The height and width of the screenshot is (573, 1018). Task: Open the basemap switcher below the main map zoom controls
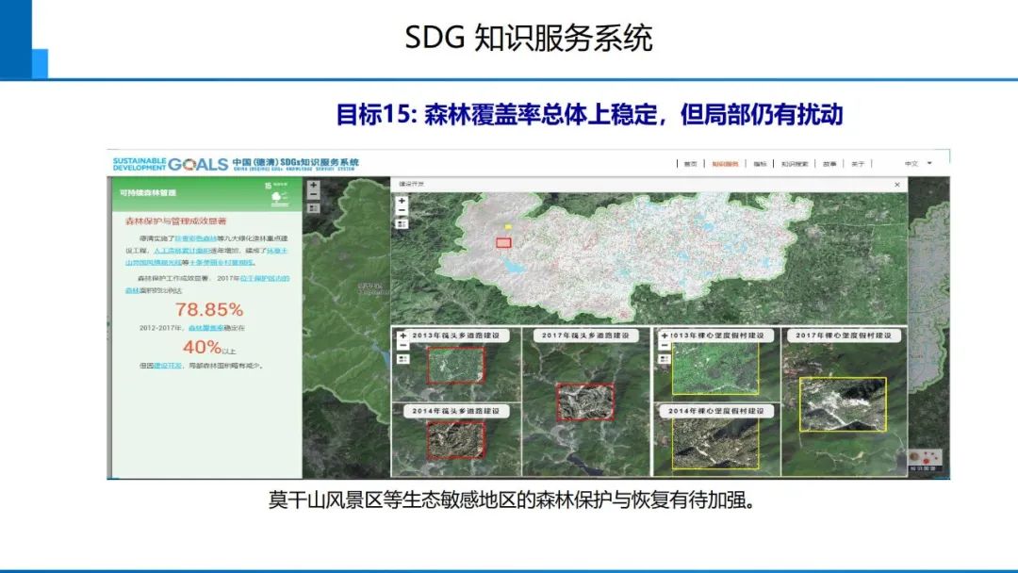pyautogui.click(x=314, y=208)
